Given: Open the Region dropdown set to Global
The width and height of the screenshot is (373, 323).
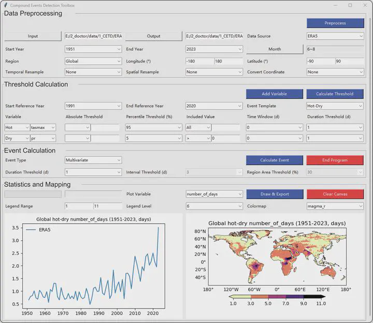Looking at the screenshot, I should pos(93,61).
